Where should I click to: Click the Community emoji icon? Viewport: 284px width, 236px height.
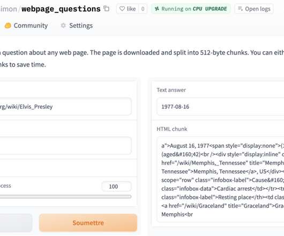point(8,26)
